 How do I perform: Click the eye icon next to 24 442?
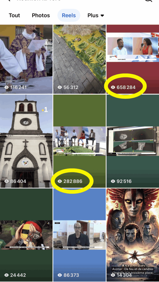tap(7, 275)
